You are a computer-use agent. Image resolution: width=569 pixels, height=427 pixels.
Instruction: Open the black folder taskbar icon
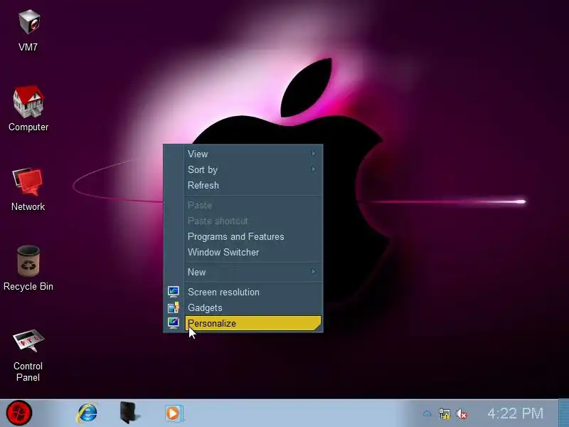click(129, 413)
